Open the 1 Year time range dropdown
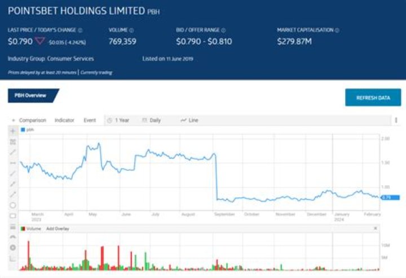This screenshot has width=406, height=278. click(118, 120)
